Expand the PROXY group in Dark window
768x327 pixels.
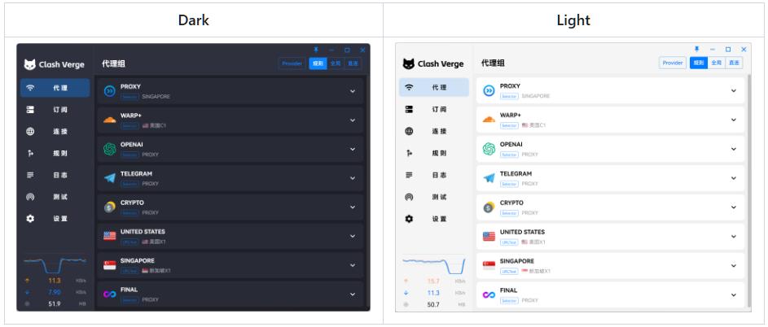(x=353, y=91)
